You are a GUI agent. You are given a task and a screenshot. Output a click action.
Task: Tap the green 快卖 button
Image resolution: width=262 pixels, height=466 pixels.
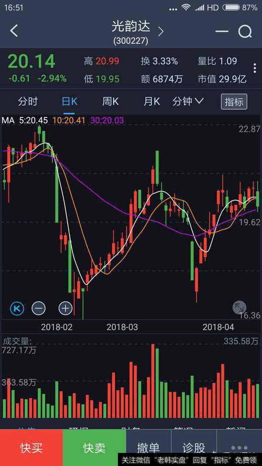(94, 448)
